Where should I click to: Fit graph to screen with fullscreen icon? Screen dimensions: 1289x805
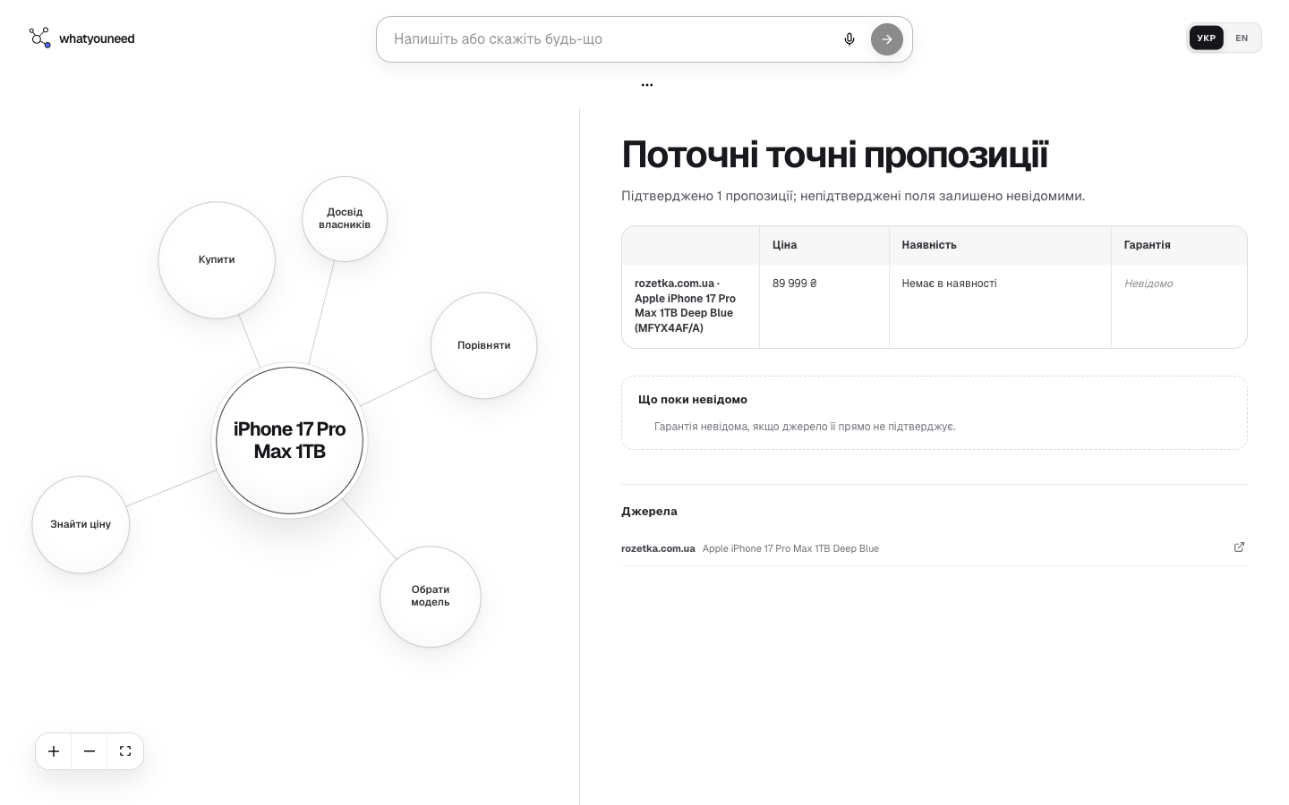click(125, 751)
